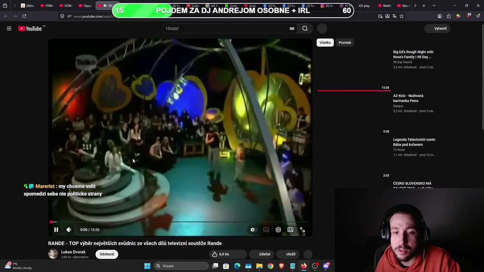Viewport: 484px width, 272px height.
Task: Open the player settings gear
Action: [x=278, y=230]
